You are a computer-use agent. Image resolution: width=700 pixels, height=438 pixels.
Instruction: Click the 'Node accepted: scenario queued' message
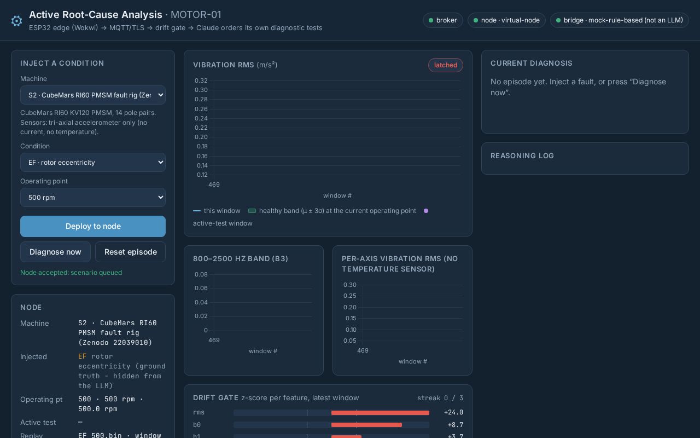(x=71, y=273)
